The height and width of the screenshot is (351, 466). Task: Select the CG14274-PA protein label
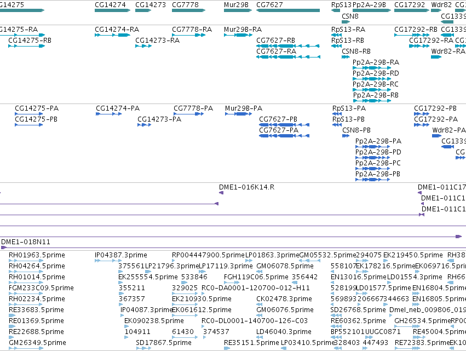click(117, 108)
